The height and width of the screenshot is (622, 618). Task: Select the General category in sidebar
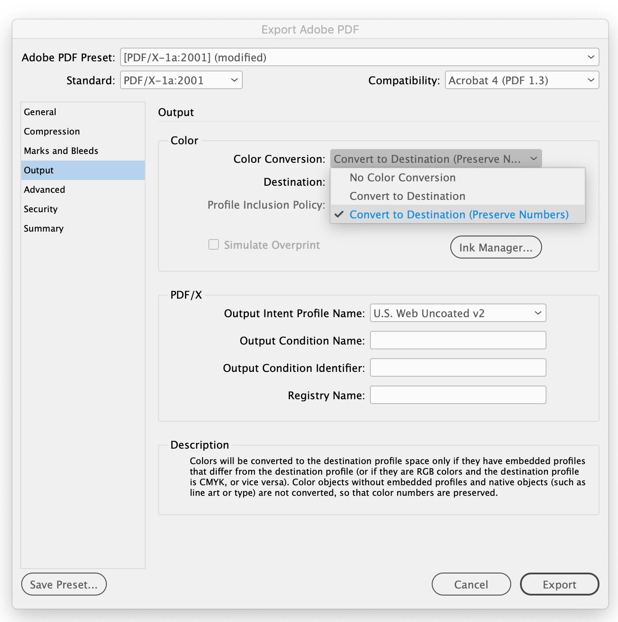[x=83, y=112]
